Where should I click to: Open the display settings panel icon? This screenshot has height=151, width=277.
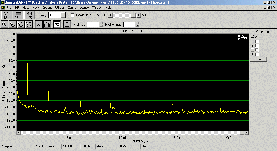(x=57, y=24)
